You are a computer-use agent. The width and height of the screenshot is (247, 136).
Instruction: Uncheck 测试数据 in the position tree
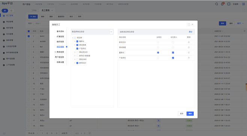pos(77,45)
